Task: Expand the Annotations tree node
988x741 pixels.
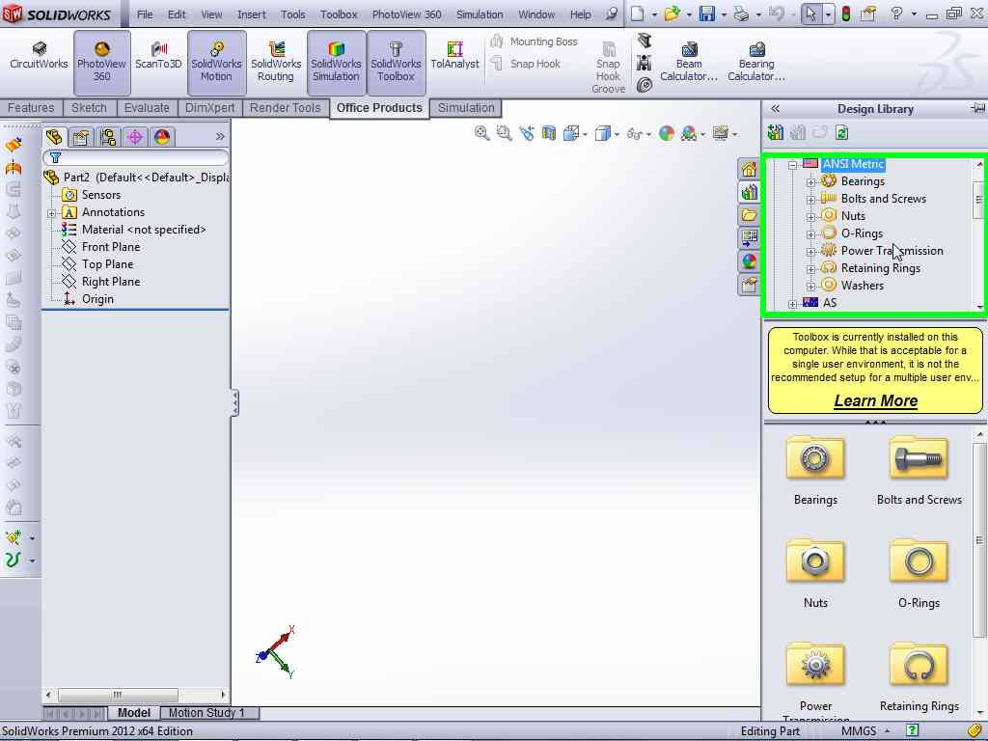Action: point(51,213)
